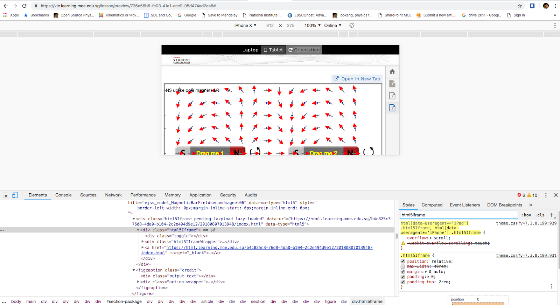Open the Google bookmark
The height and width of the screenshot is (305, 560).
(187, 15)
